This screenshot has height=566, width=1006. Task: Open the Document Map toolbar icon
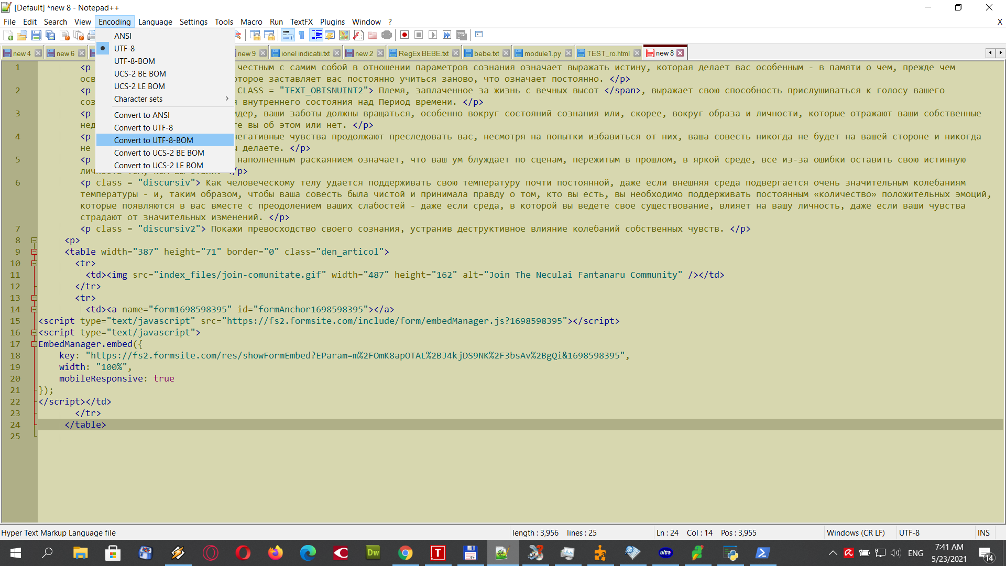click(x=344, y=35)
